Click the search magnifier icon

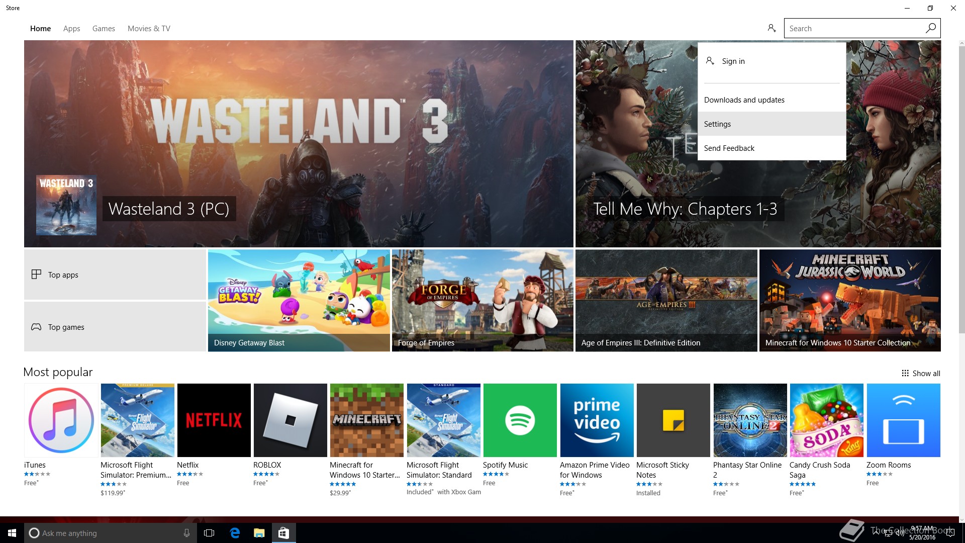click(930, 28)
